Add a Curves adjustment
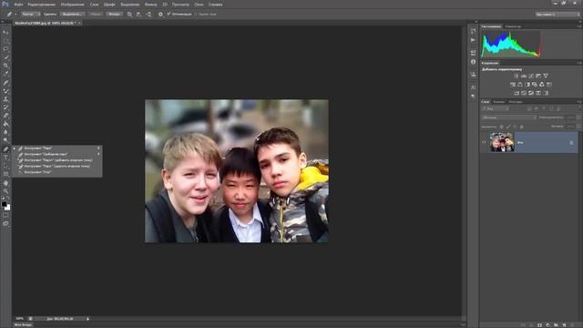 point(531,76)
